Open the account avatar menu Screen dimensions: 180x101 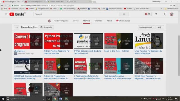point(172,14)
